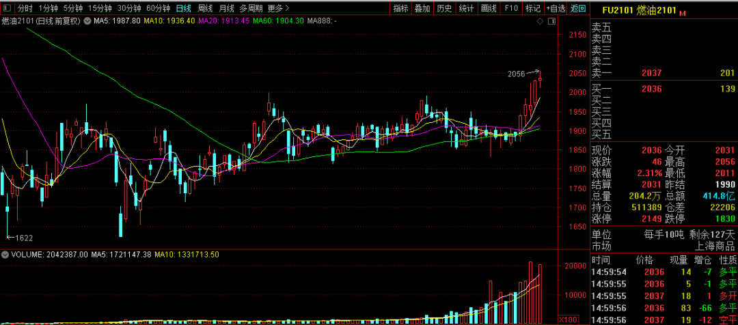738x325 pixels.
Task: Click the 14:59:54 trade tick row
Action: [664, 272]
